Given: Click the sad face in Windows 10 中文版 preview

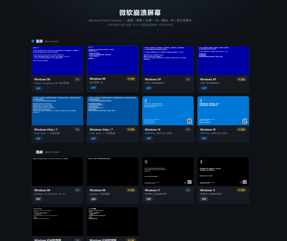Looking at the screenshot, I should coord(201,100).
